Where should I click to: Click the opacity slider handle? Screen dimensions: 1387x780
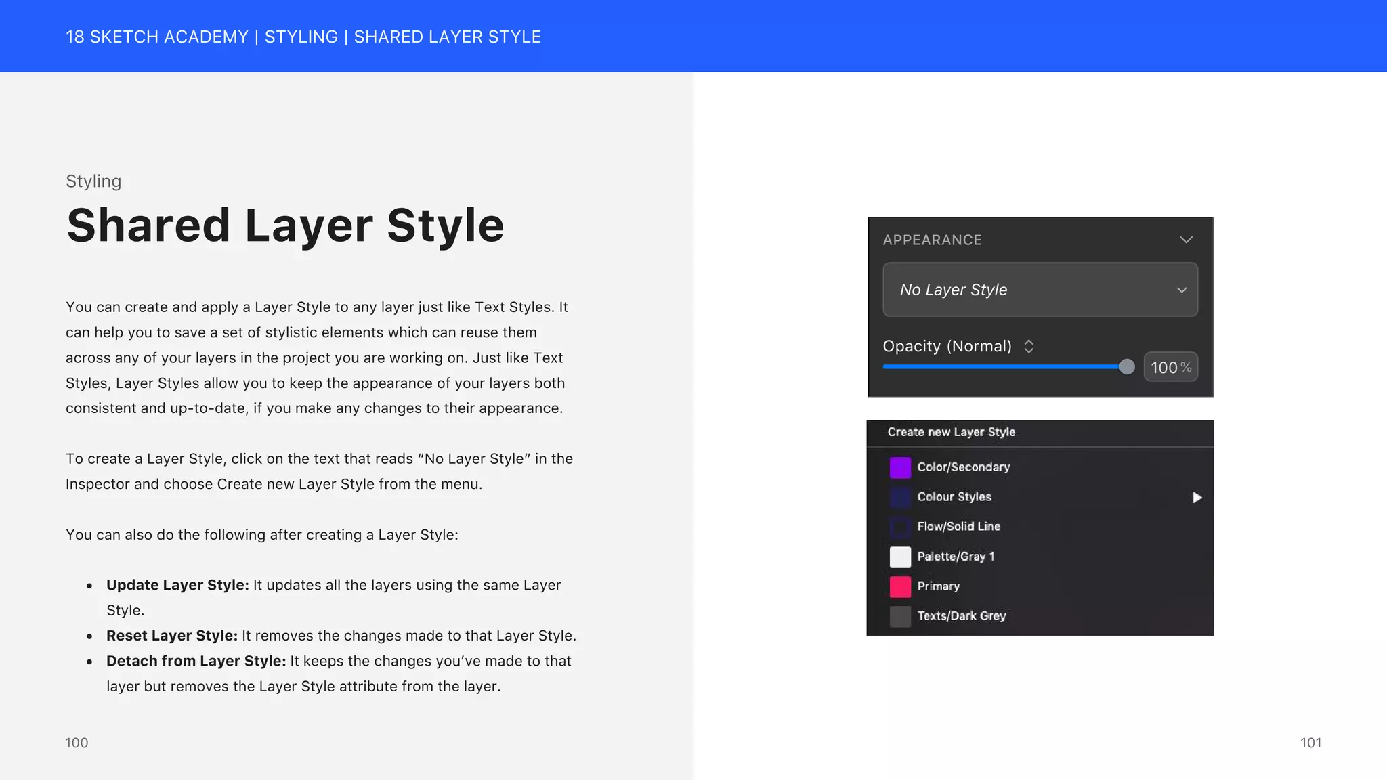(1127, 367)
